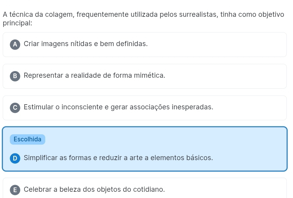293x198 pixels.
Task: Choose "Representar a realidade de forma mimética"
Action: click(x=94, y=76)
